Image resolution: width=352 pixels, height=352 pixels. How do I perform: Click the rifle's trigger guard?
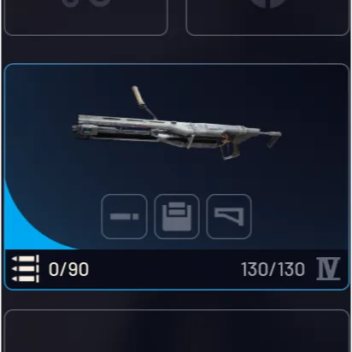230,151
